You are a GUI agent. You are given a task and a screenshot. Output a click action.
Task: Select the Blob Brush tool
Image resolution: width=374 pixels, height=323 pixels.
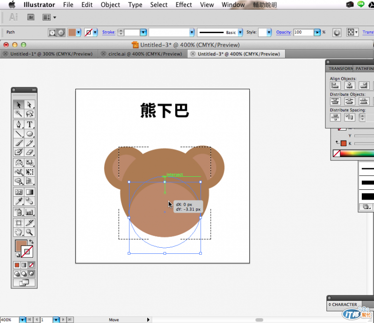click(19, 152)
